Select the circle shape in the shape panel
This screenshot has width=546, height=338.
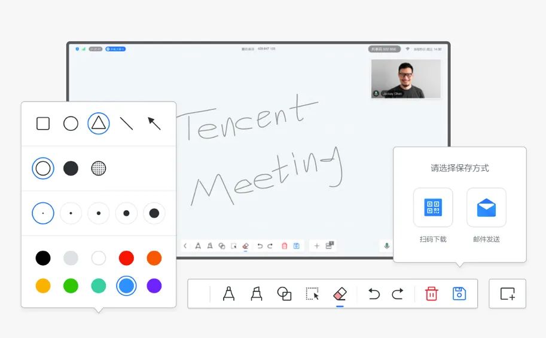71,124
